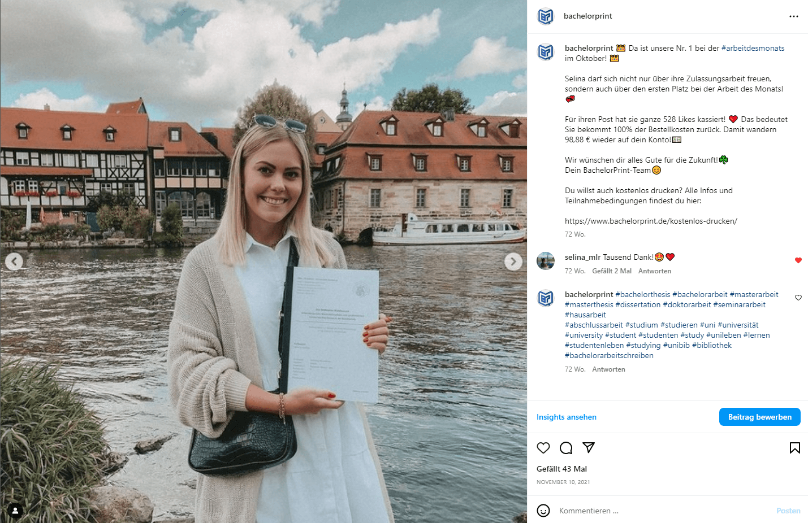Go to previous photo with left arrow
This screenshot has width=808, height=523.
[14, 261]
